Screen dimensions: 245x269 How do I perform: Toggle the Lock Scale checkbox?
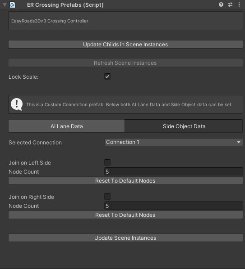pyautogui.click(x=107, y=76)
